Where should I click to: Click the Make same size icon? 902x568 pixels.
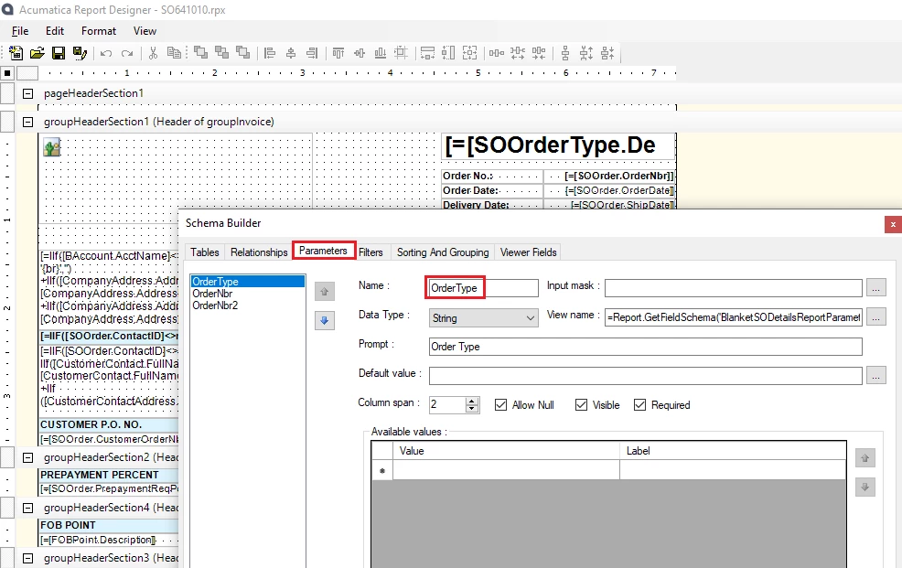(470, 53)
